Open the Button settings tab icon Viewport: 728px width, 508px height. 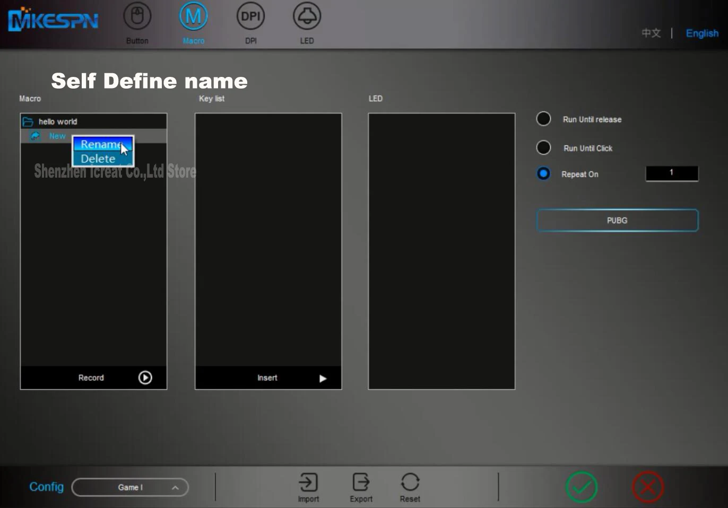pyautogui.click(x=137, y=17)
